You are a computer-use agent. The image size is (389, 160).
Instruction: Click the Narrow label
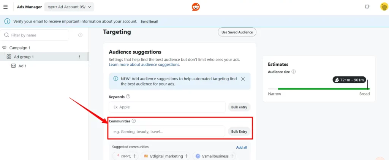(274, 94)
